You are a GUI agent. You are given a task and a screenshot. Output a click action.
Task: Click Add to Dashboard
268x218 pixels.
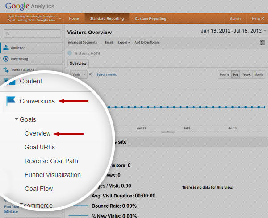pos(147,42)
